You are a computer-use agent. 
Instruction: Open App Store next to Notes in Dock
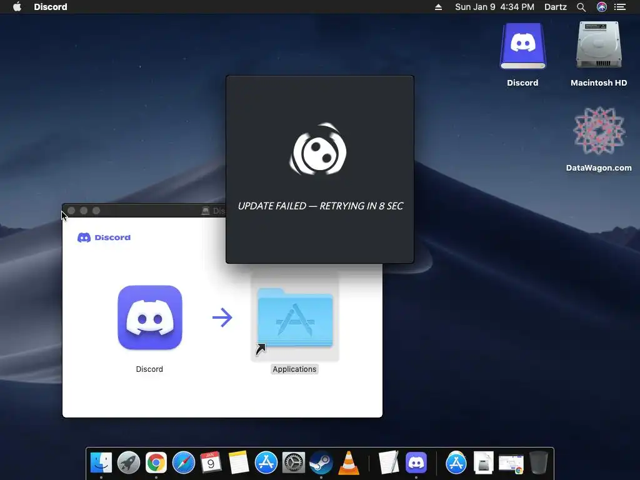266,463
